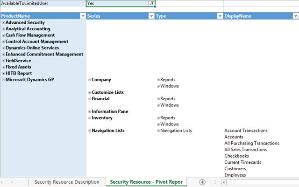Screen dimensions: 299x187
Task: Expand the Enhanced Commitment Management row
Action: pyautogui.click(x=3, y=55)
